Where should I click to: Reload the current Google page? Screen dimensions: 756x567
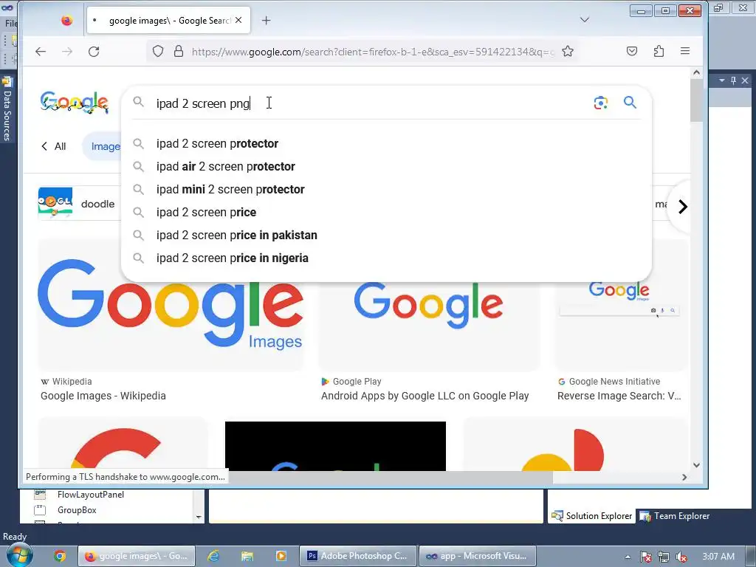coord(94,52)
